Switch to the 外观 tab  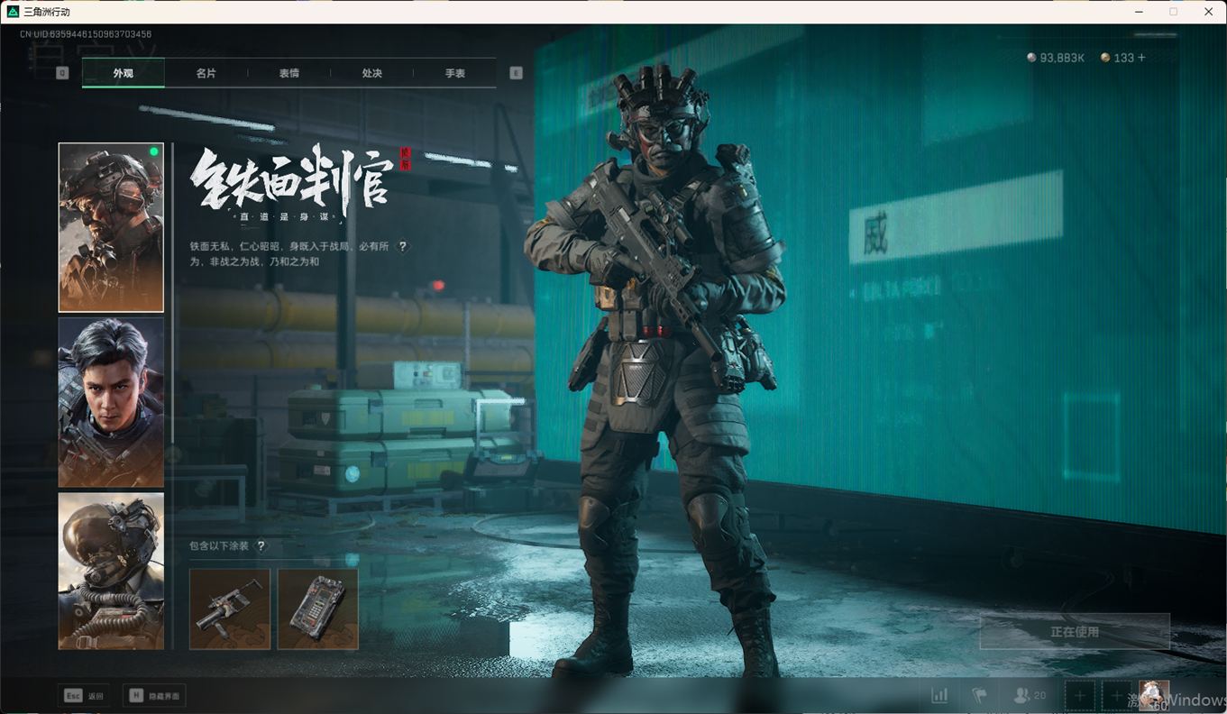tap(124, 73)
